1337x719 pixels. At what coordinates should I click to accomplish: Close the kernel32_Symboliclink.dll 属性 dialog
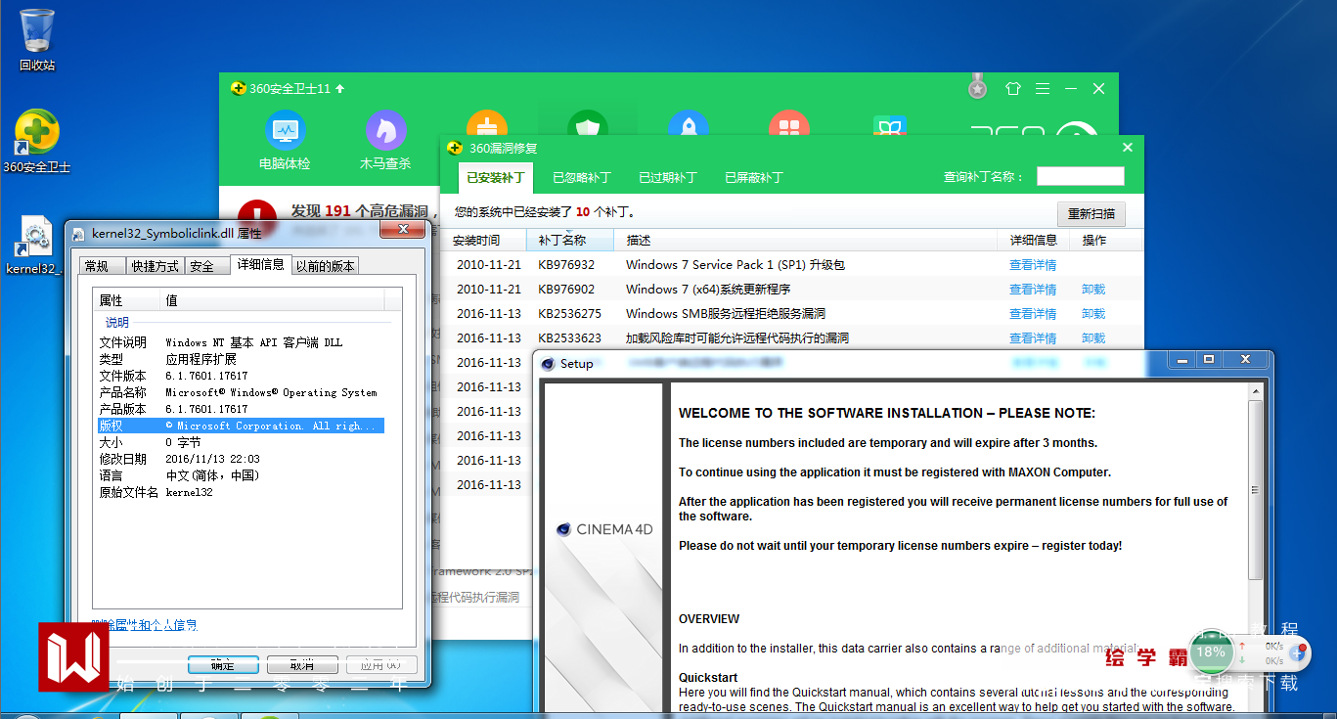click(x=401, y=230)
